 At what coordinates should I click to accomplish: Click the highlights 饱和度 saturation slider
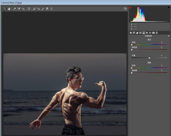pos(149,49)
